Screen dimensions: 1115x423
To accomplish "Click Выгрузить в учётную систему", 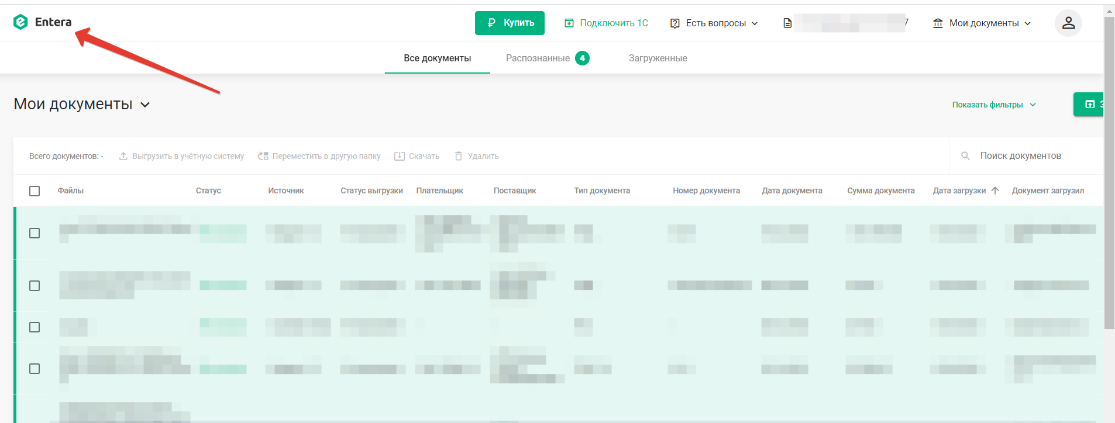I will pyautogui.click(x=181, y=156).
